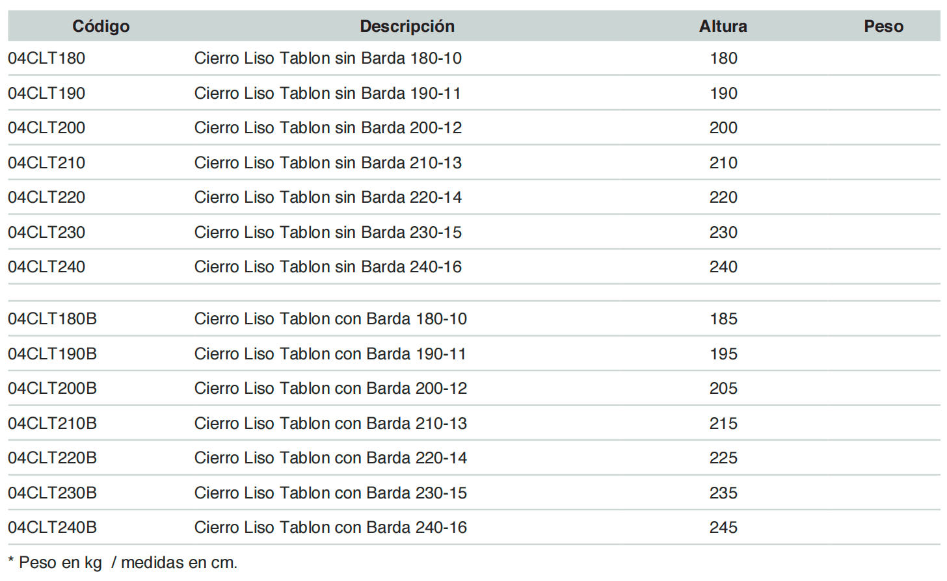Click the Descripción column header
Viewport: 947px width, 581px height.
coord(407,27)
